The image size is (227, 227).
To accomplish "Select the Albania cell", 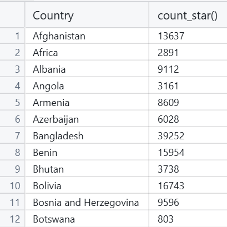I will tap(87, 69).
